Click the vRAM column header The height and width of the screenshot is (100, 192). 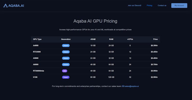(93, 39)
